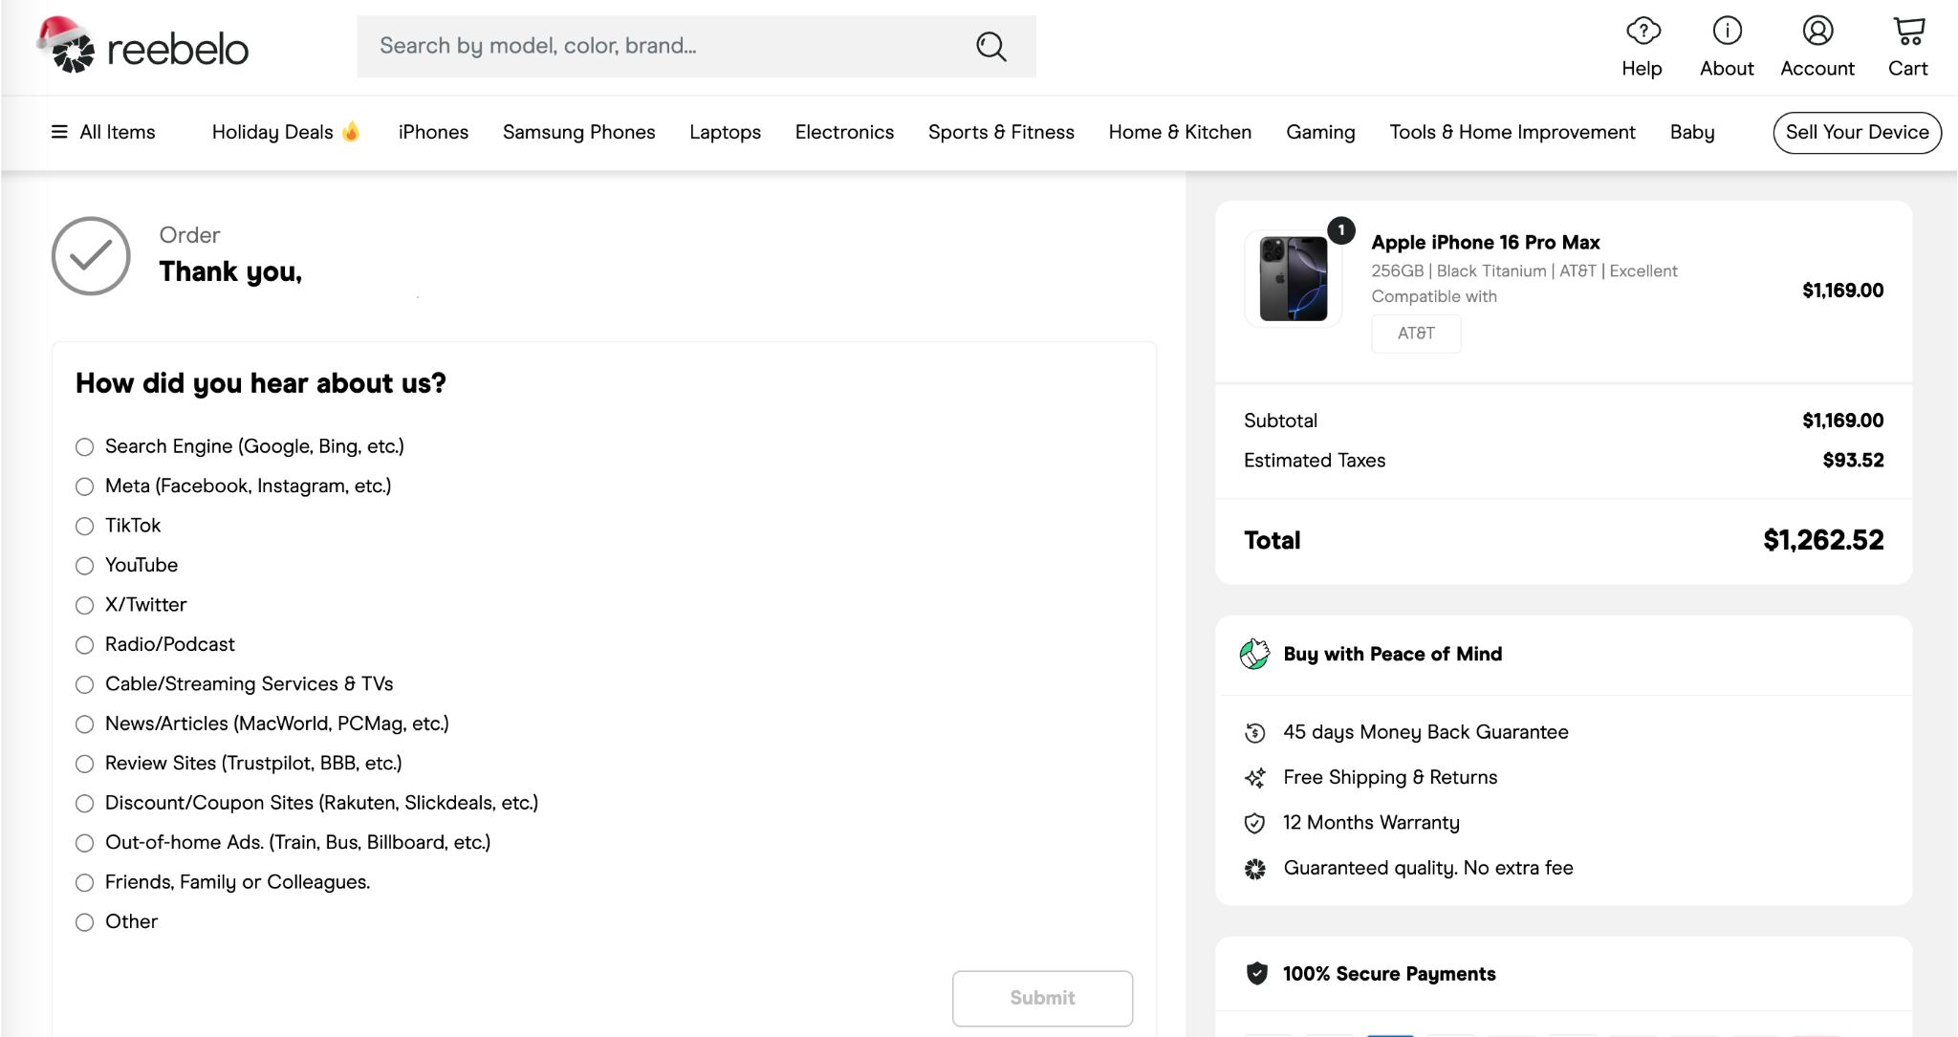Open Sports & Fitness category
The height and width of the screenshot is (1037, 1958).
(1001, 132)
